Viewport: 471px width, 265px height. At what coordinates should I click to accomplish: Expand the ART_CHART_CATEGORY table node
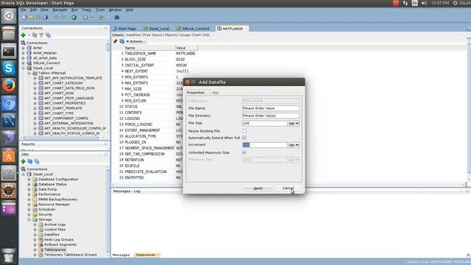(35, 83)
